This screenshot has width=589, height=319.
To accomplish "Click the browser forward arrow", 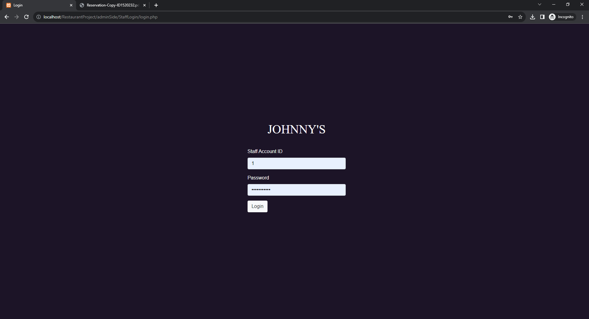I will [17, 17].
